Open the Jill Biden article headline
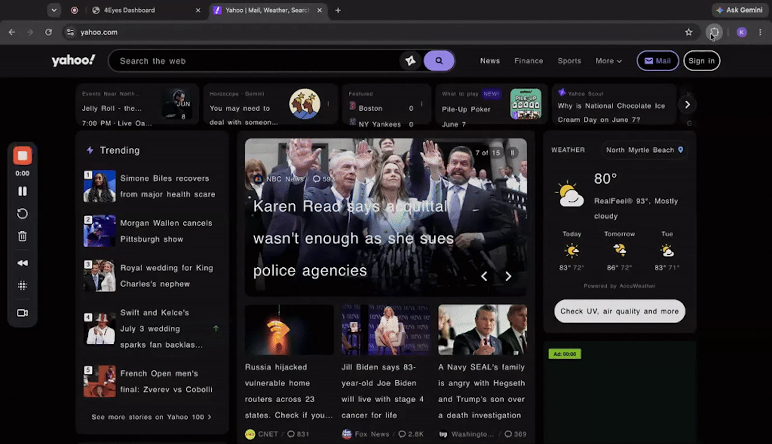This screenshot has width=772, height=444. click(x=383, y=391)
